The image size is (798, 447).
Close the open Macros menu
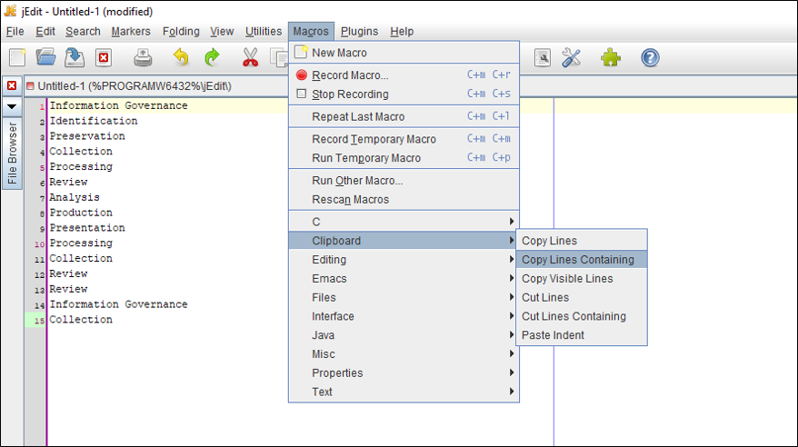[311, 32]
